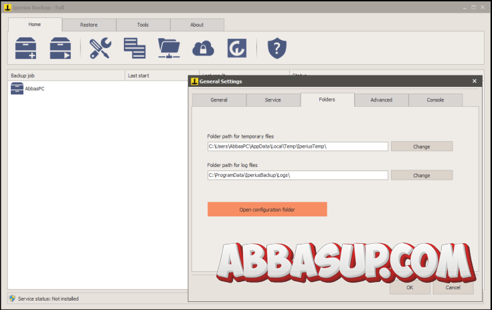Open the Tools tab
The width and height of the screenshot is (492, 310).
click(143, 25)
